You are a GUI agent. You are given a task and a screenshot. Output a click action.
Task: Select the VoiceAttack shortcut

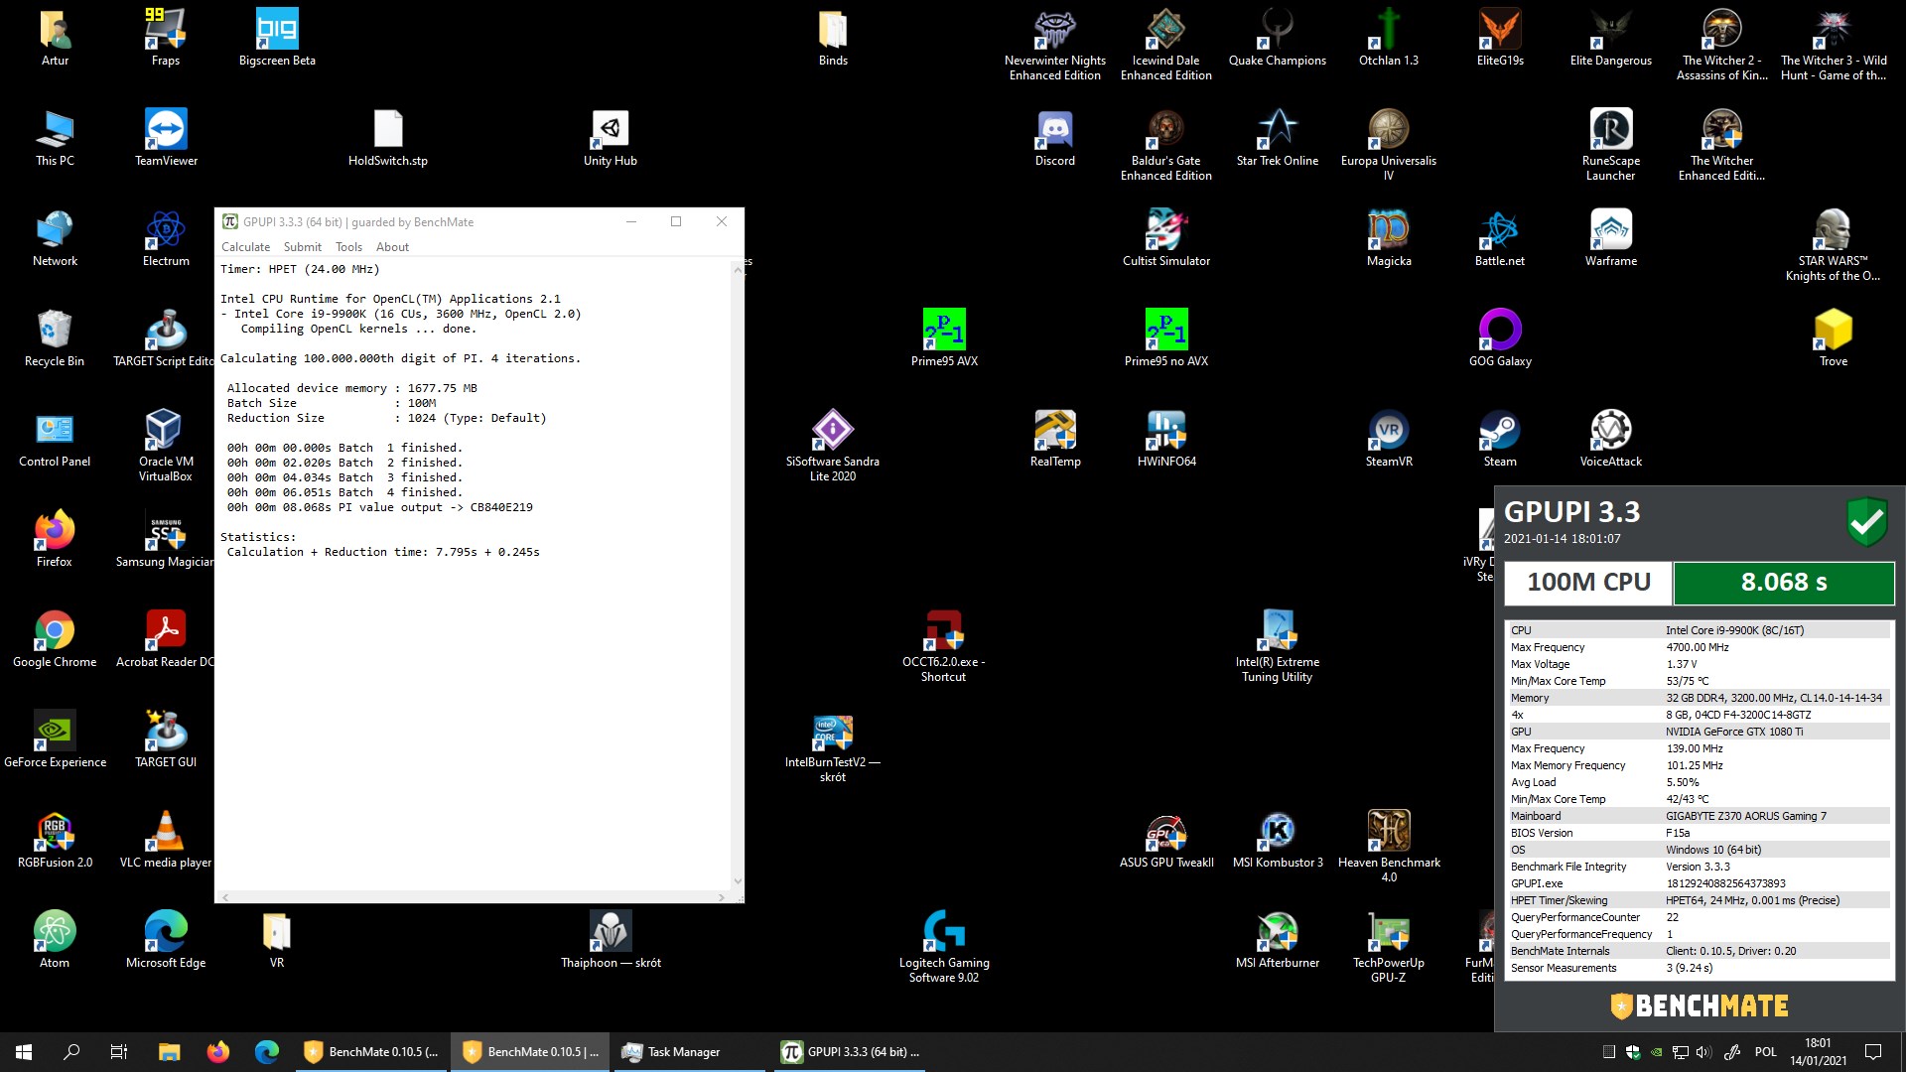[1611, 439]
